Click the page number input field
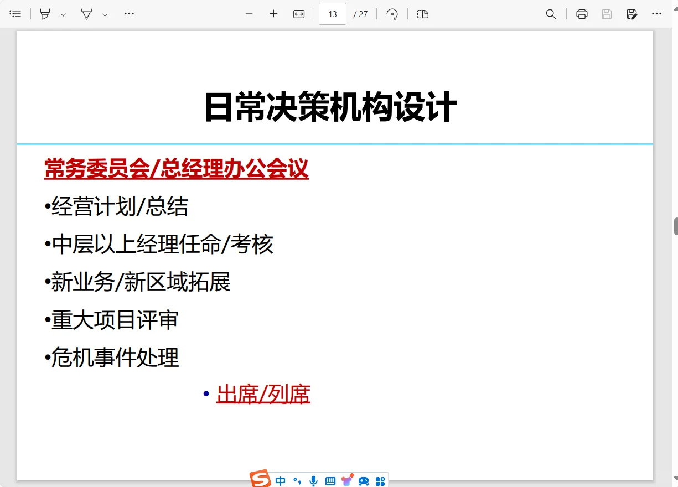 click(x=332, y=14)
